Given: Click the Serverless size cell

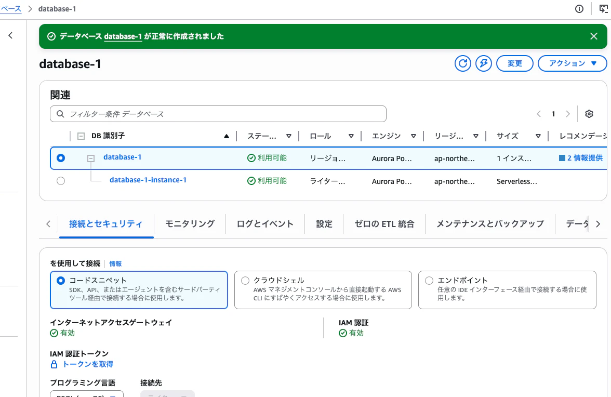Looking at the screenshot, I should (x=516, y=181).
